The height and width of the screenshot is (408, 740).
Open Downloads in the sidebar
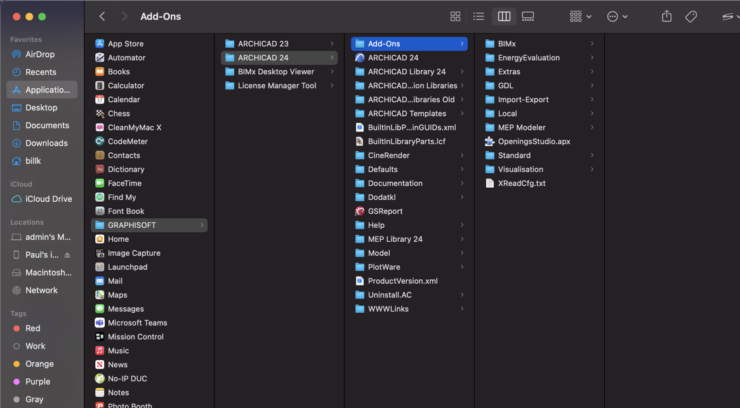(x=42, y=143)
